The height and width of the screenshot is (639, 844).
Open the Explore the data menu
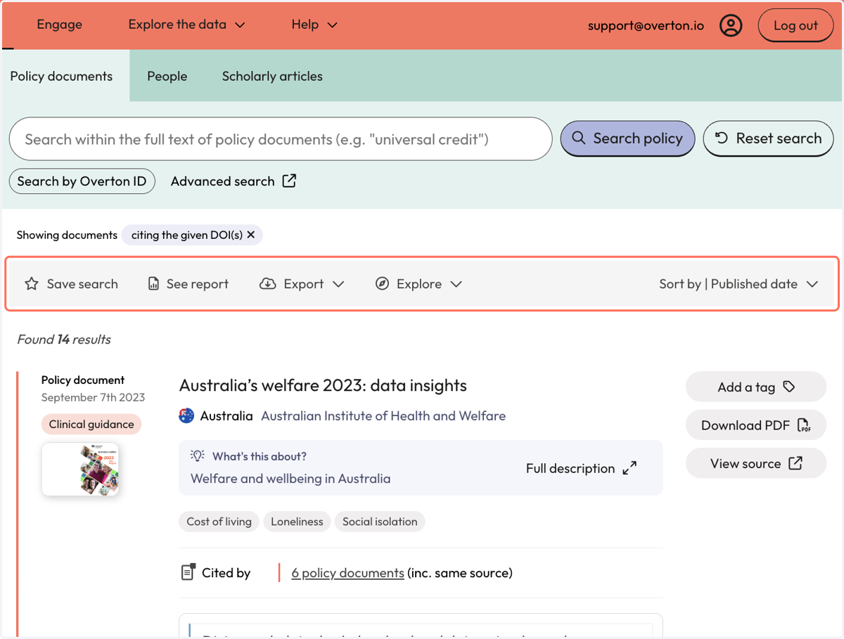tap(187, 25)
